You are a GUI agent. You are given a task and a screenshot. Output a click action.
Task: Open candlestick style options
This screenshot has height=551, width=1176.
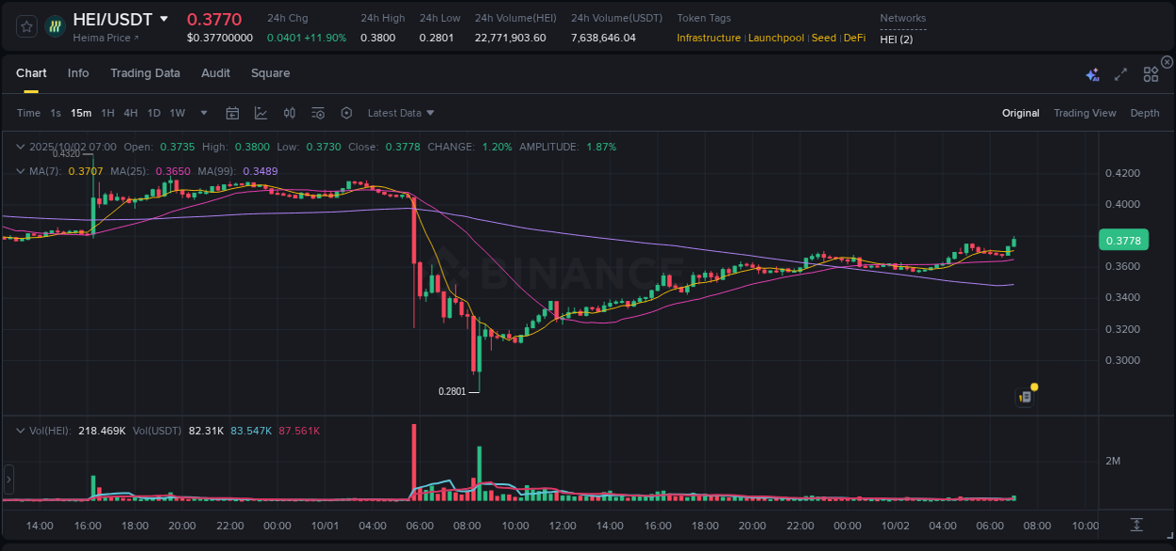(x=289, y=113)
